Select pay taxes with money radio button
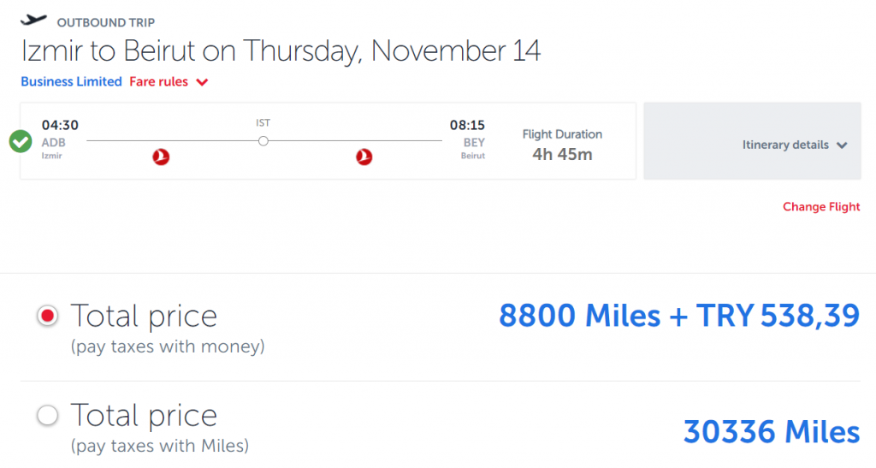This screenshot has width=876, height=468. coord(48,316)
